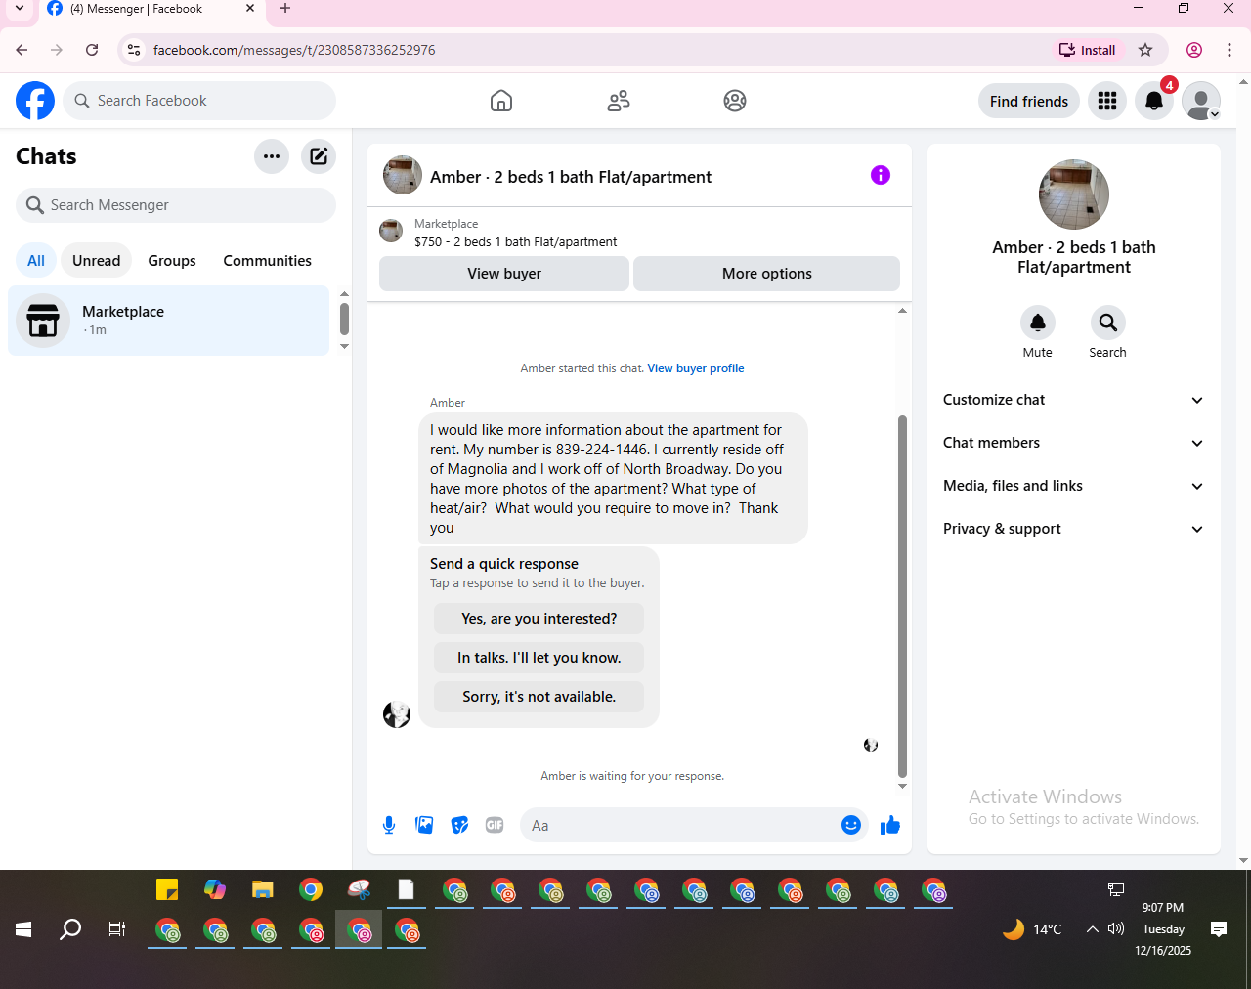Open conversation information icon in chat header

point(881,175)
